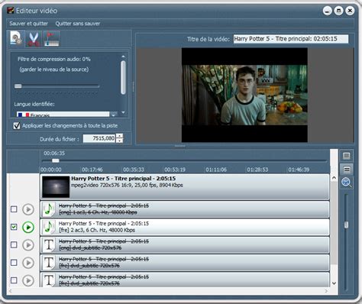Click music note icon of [fre] audio track
Viewport: 362px width, 304px height.
[x=49, y=227]
